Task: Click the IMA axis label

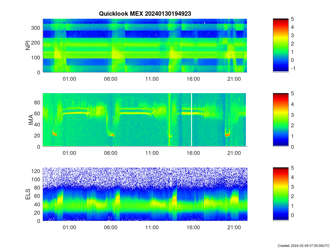Action: (x=31, y=120)
